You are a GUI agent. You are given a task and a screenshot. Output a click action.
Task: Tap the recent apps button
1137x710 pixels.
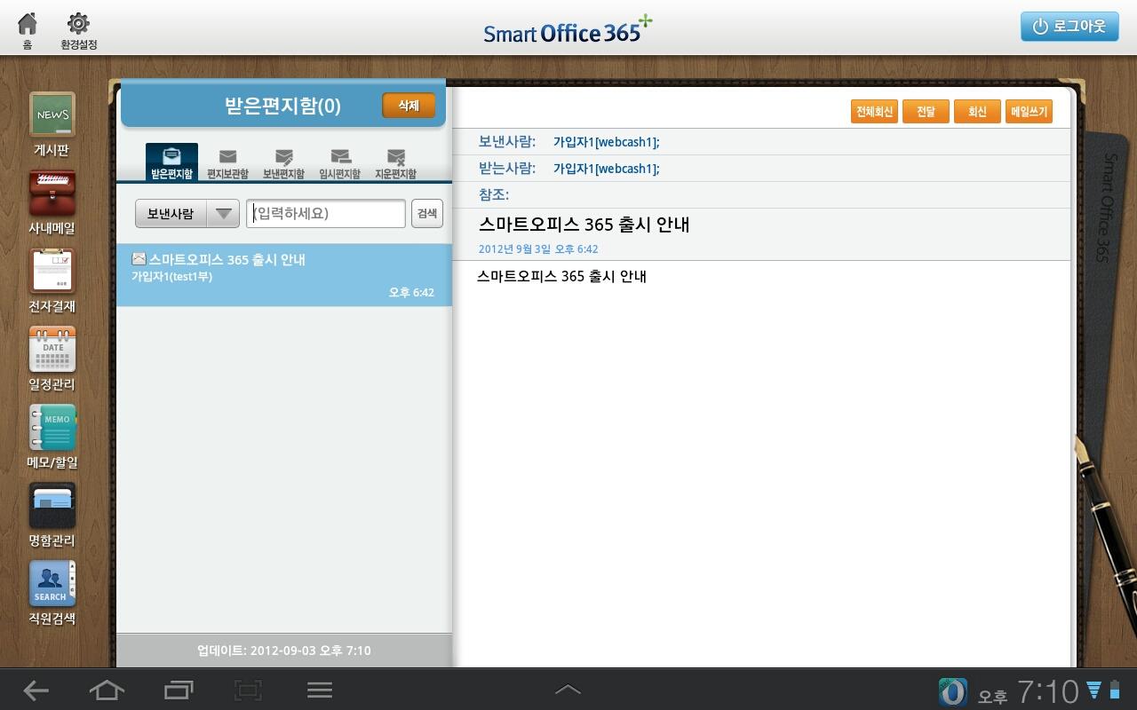coord(179,690)
